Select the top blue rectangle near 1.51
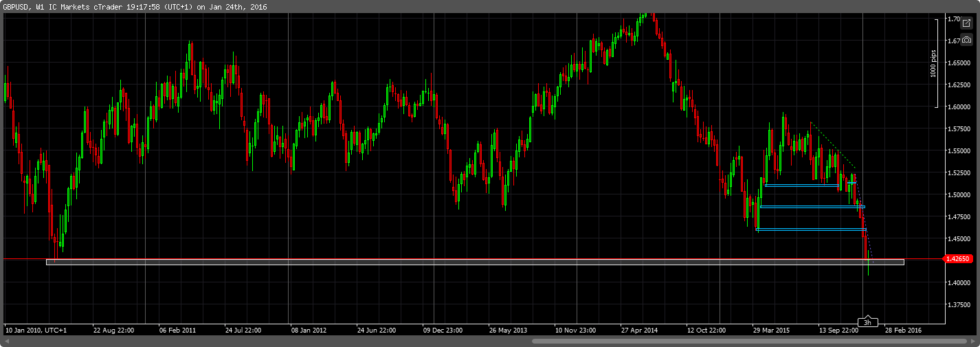980x347 pixels. point(801,185)
